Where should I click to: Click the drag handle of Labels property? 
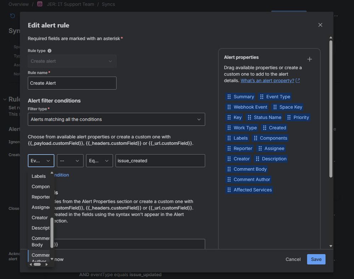coord(229,138)
